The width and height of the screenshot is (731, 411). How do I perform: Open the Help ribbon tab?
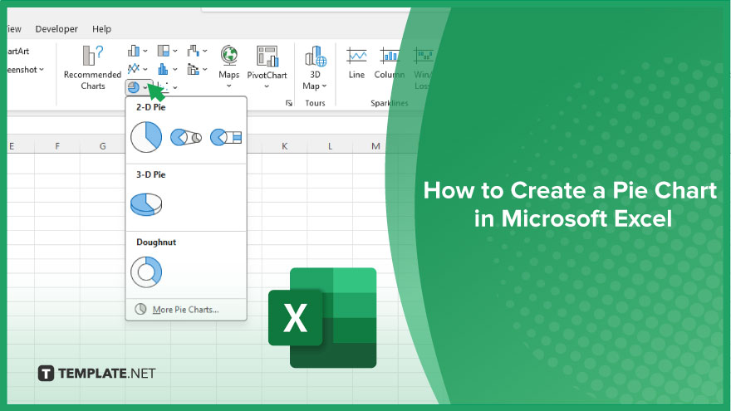point(101,29)
